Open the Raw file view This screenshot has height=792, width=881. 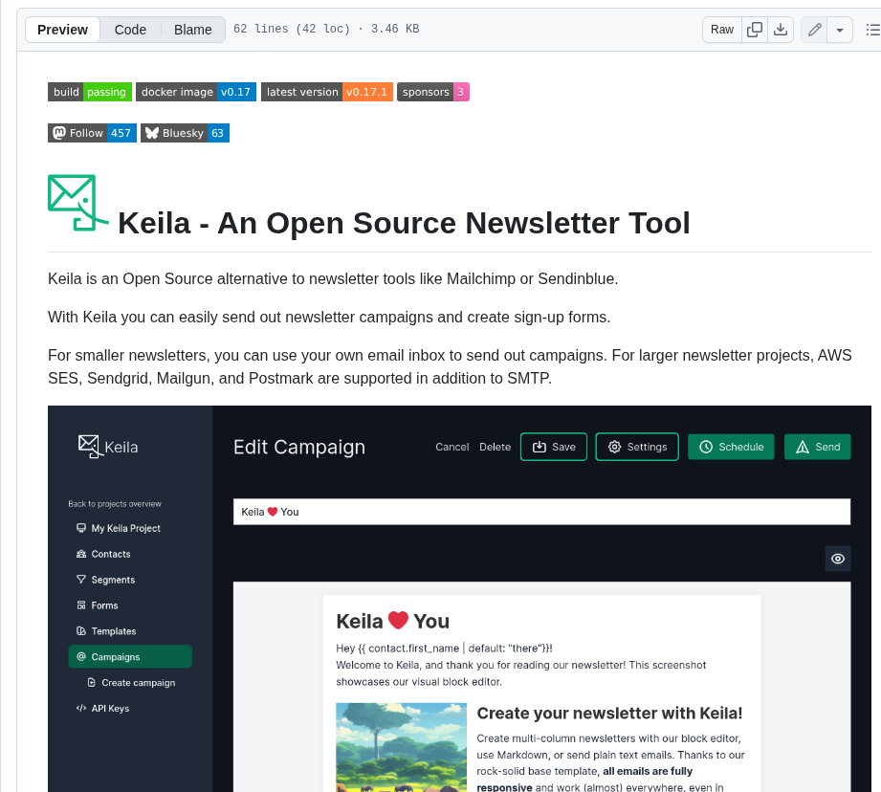pyautogui.click(x=722, y=30)
